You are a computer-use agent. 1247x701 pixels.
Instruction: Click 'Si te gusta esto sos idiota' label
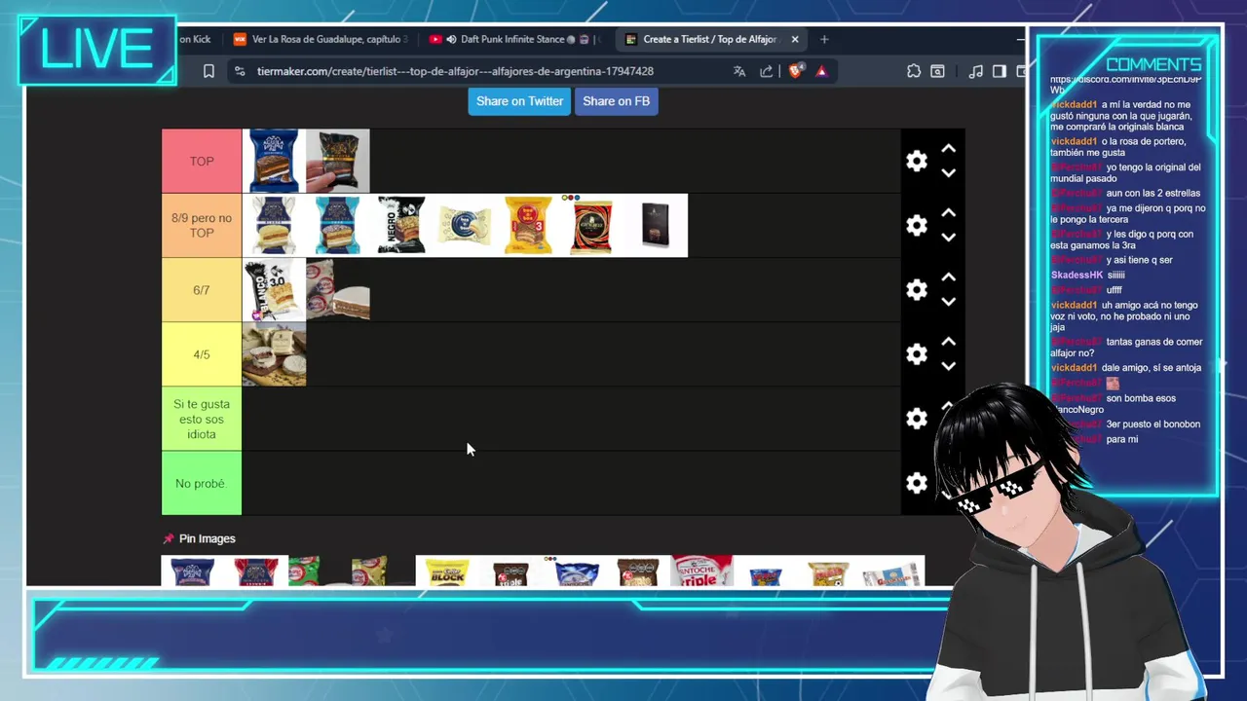point(202,419)
